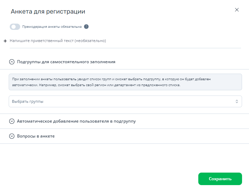Collapse Подгруппы section via circled chevron icon
The width and height of the screenshot is (249, 191).
click(12, 62)
